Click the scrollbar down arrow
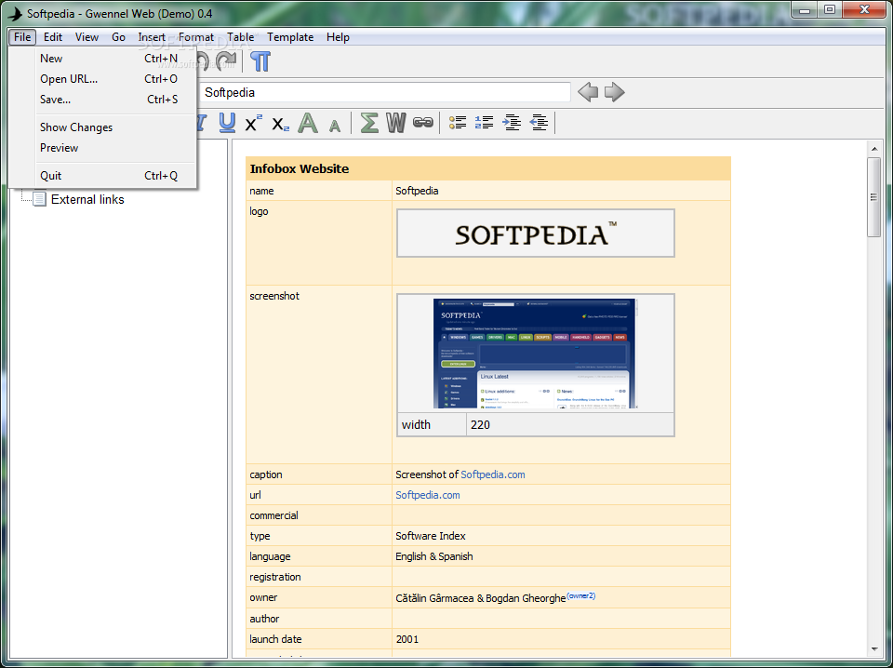Viewport: 893px width, 668px height. click(x=874, y=649)
